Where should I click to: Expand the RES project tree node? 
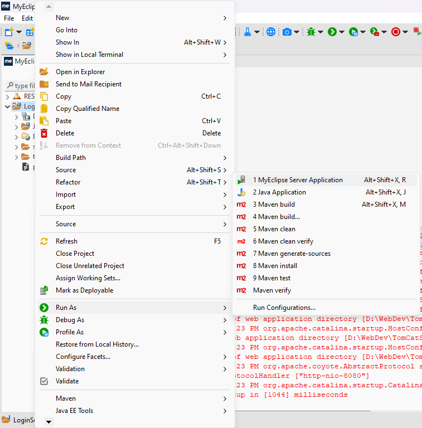(x=7, y=96)
